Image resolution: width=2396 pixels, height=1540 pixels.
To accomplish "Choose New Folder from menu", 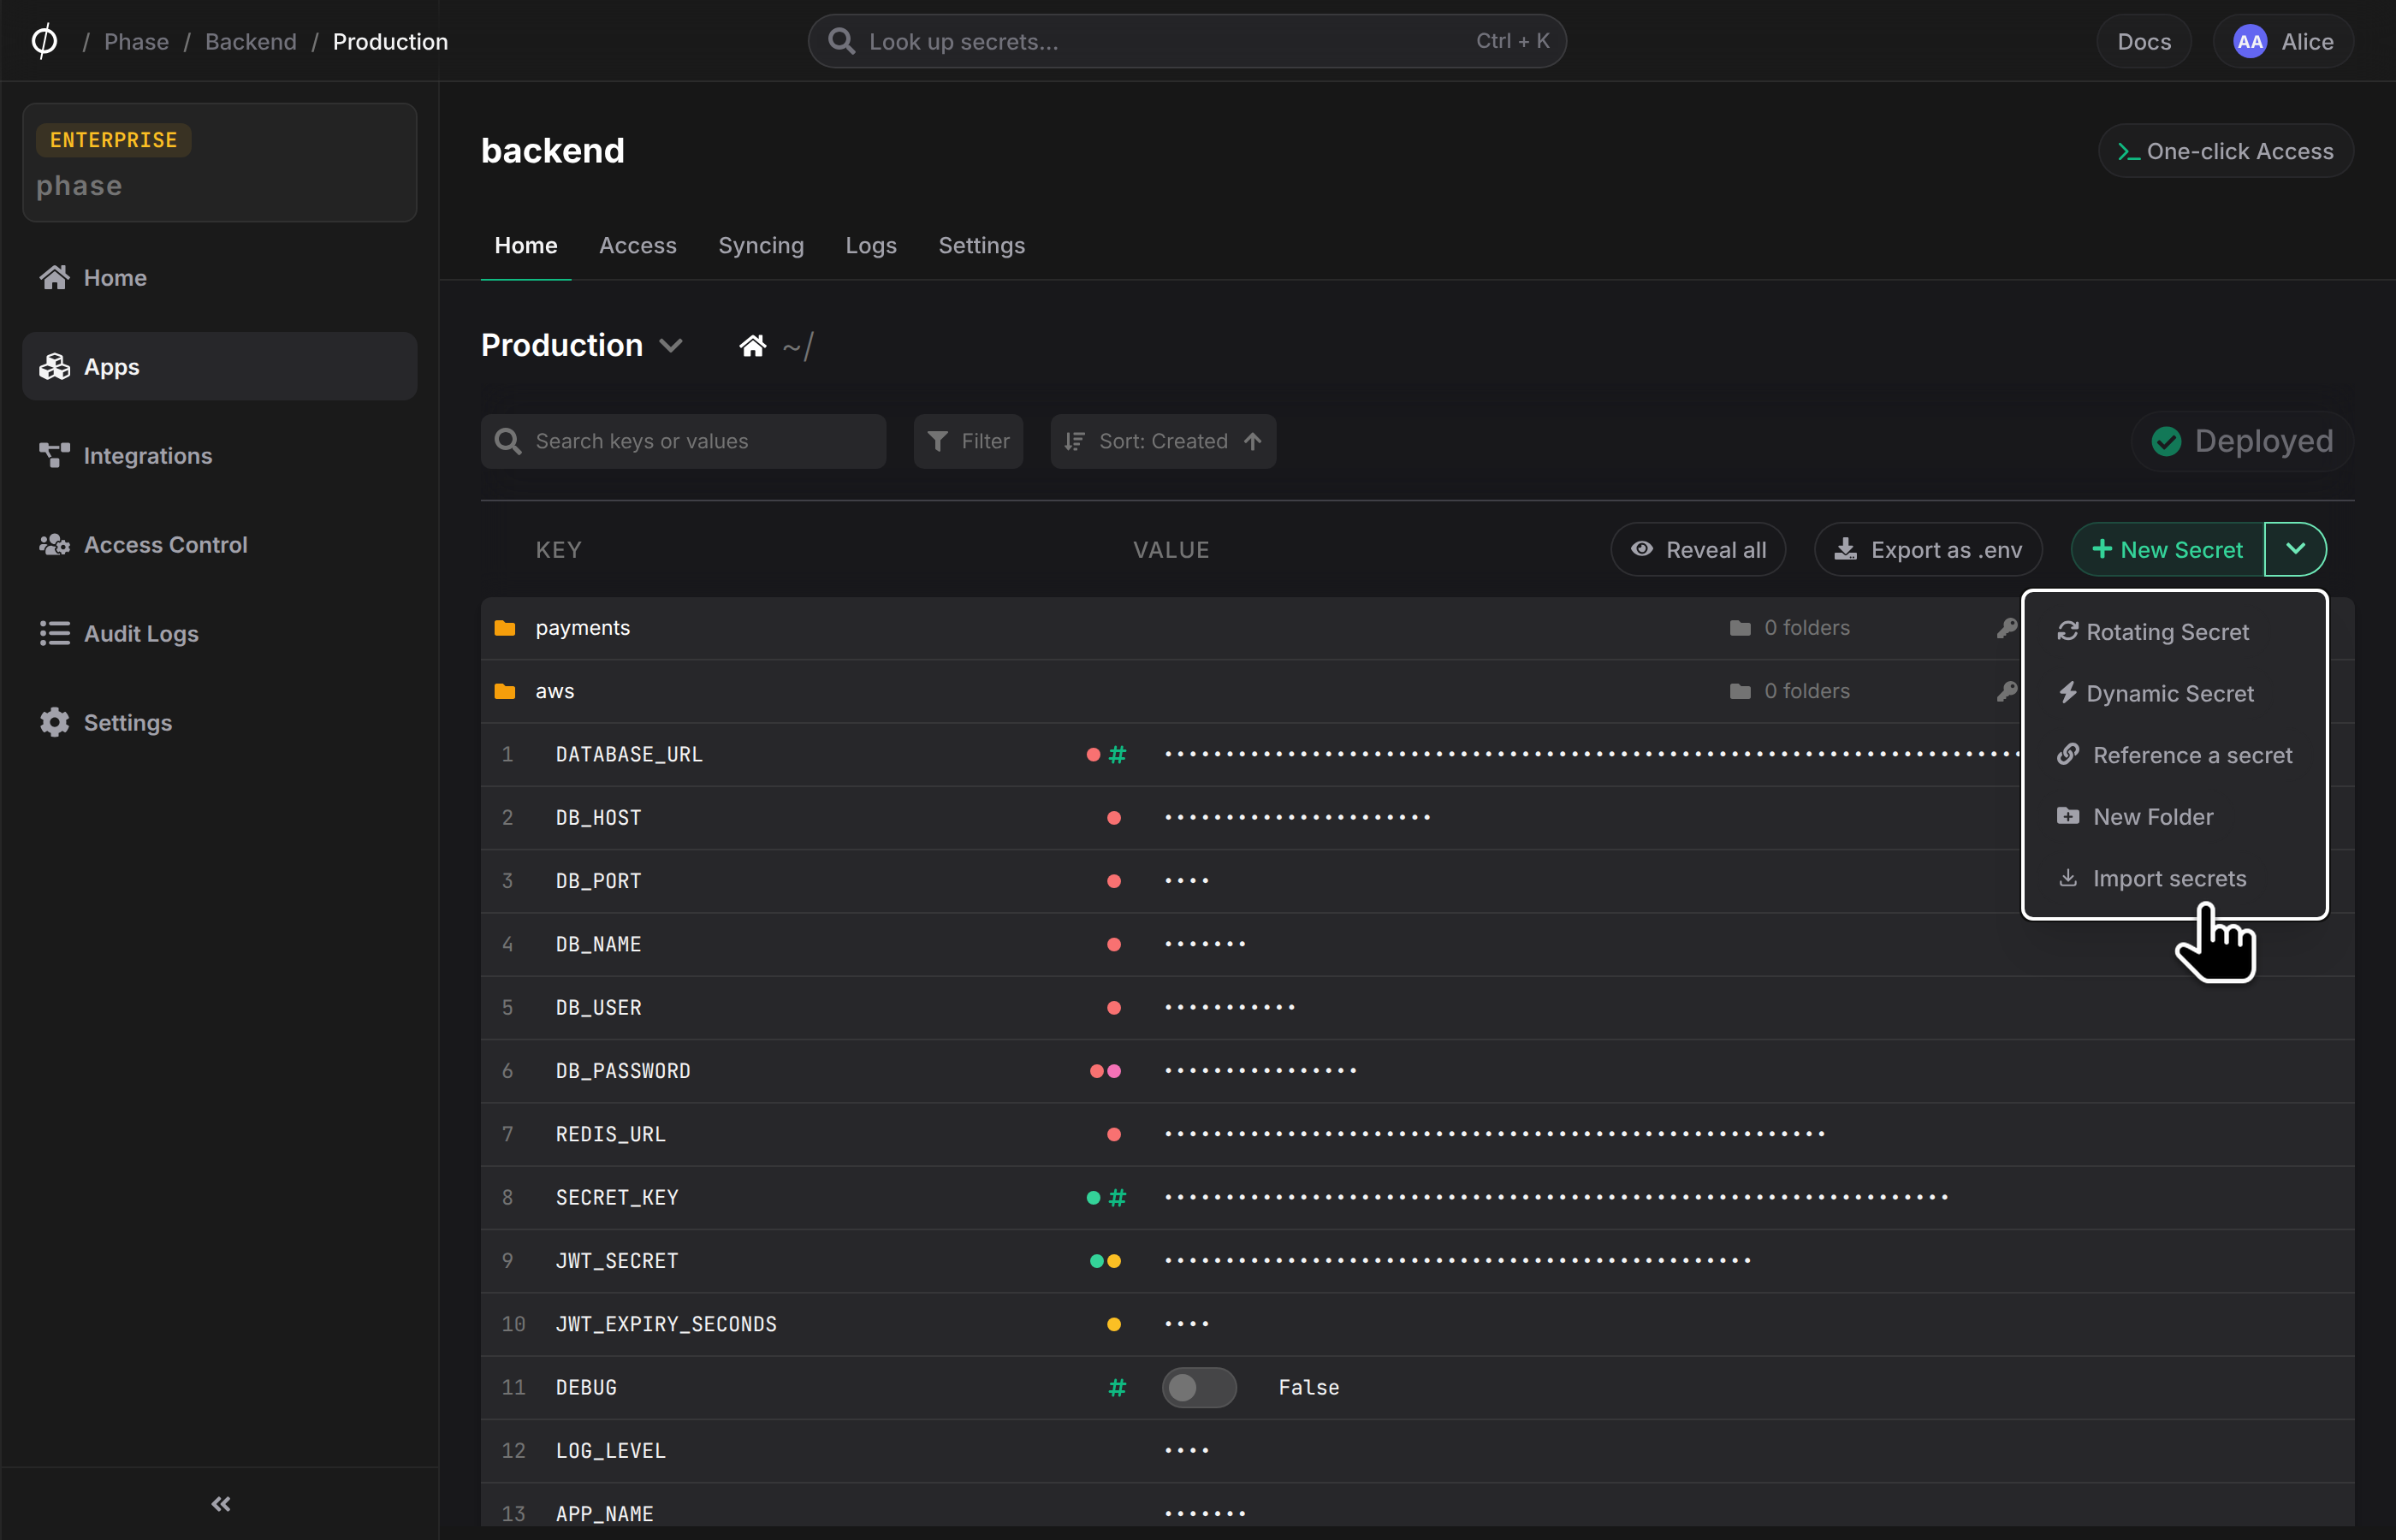I will pyautogui.click(x=2174, y=816).
